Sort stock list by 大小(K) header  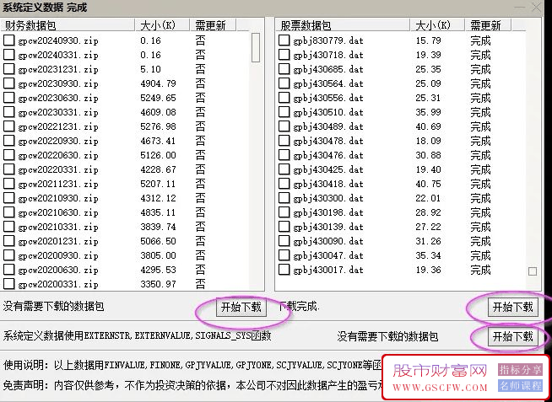click(x=438, y=25)
